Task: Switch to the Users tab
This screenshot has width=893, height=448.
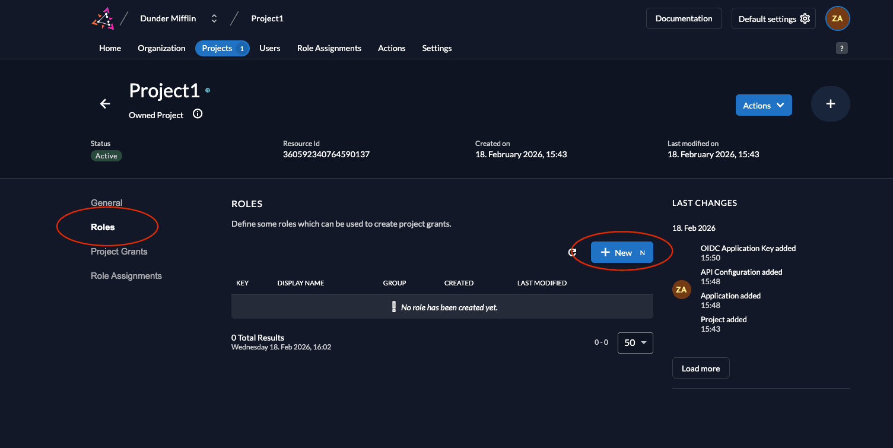Action: tap(269, 48)
